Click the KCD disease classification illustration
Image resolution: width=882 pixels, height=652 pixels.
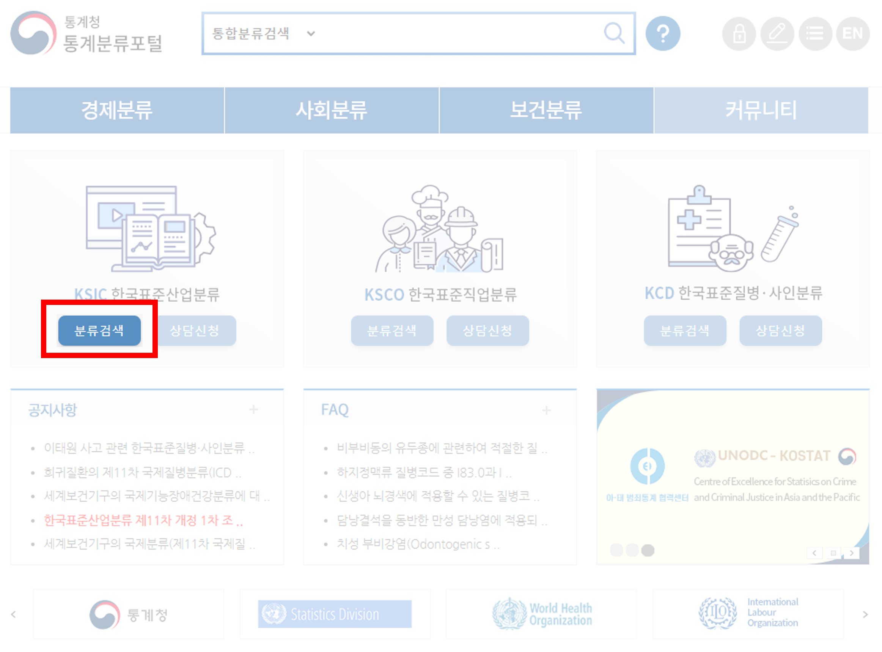click(x=733, y=228)
